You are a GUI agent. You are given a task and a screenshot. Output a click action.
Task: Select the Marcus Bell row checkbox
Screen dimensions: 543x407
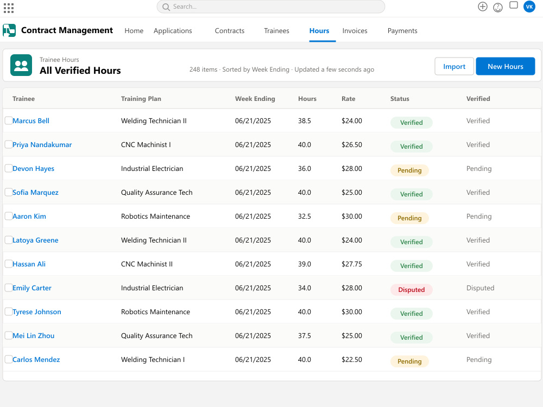click(x=9, y=120)
